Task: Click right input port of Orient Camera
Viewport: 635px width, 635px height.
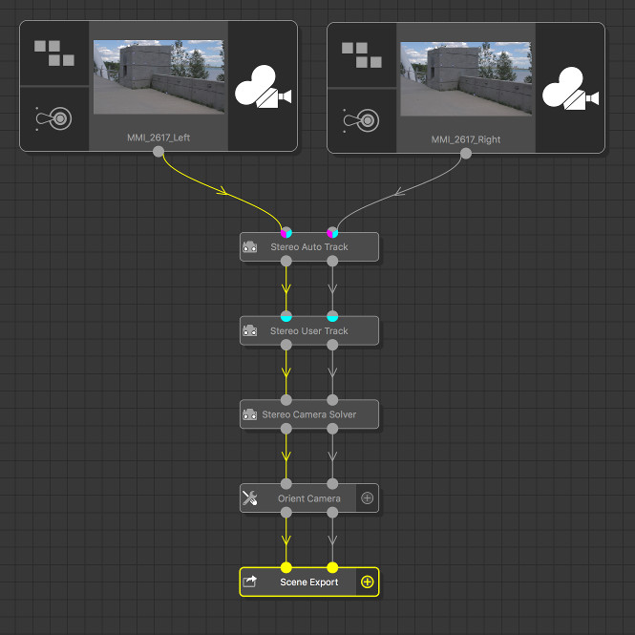Action: click(332, 484)
